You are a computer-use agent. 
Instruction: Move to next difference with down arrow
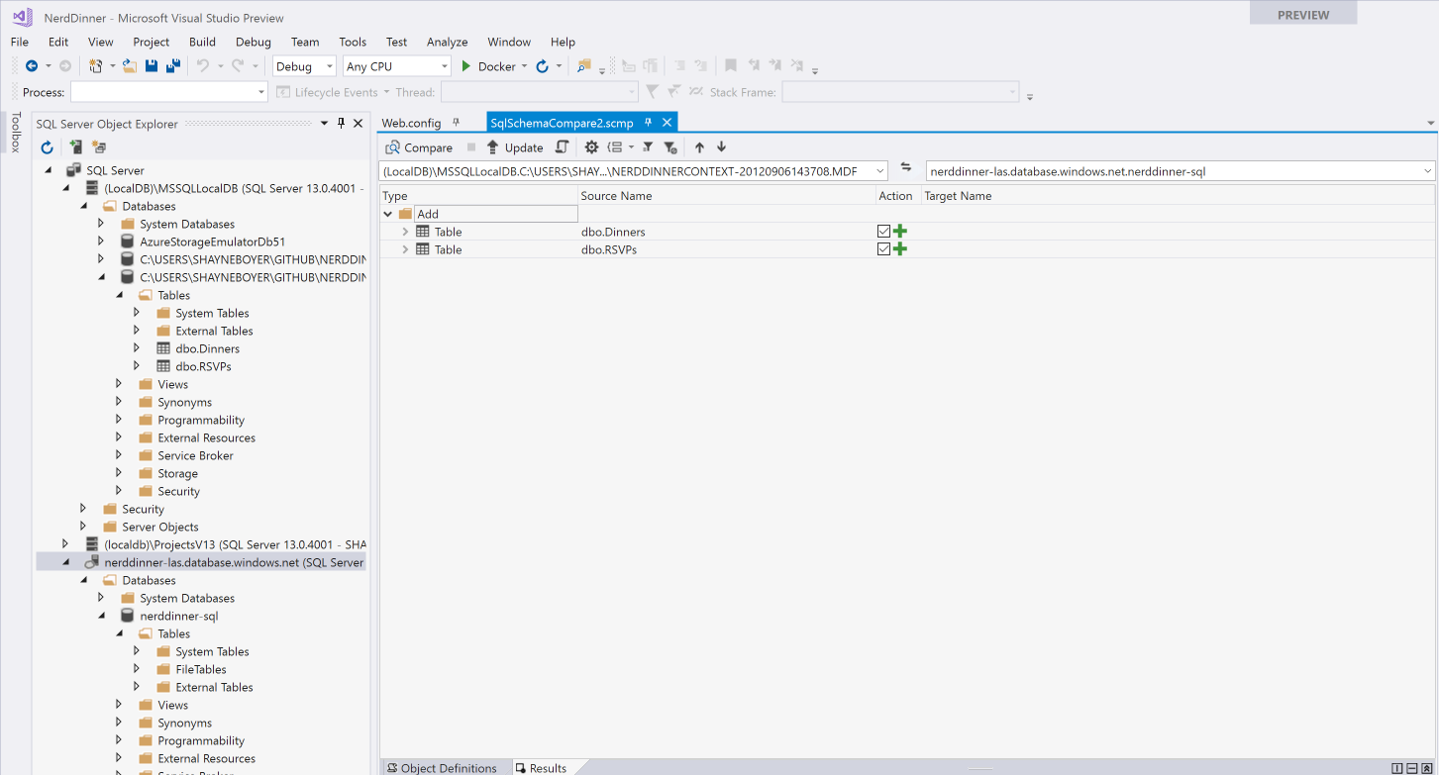coord(721,147)
